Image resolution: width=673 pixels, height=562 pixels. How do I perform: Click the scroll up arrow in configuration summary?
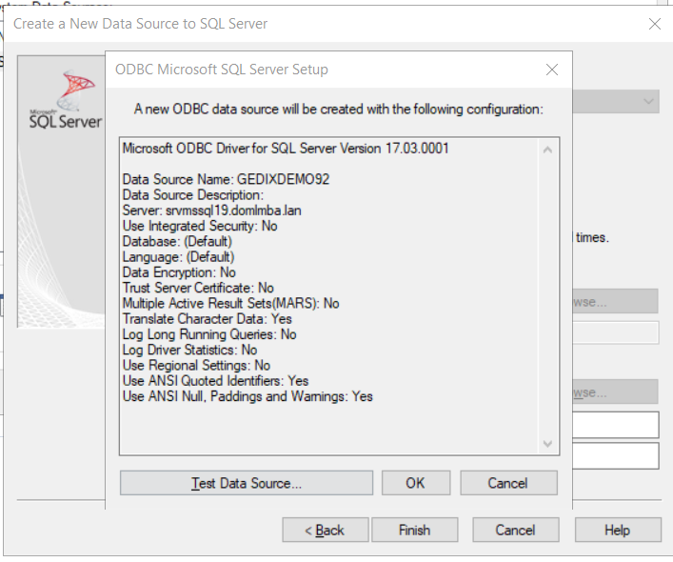click(x=548, y=149)
